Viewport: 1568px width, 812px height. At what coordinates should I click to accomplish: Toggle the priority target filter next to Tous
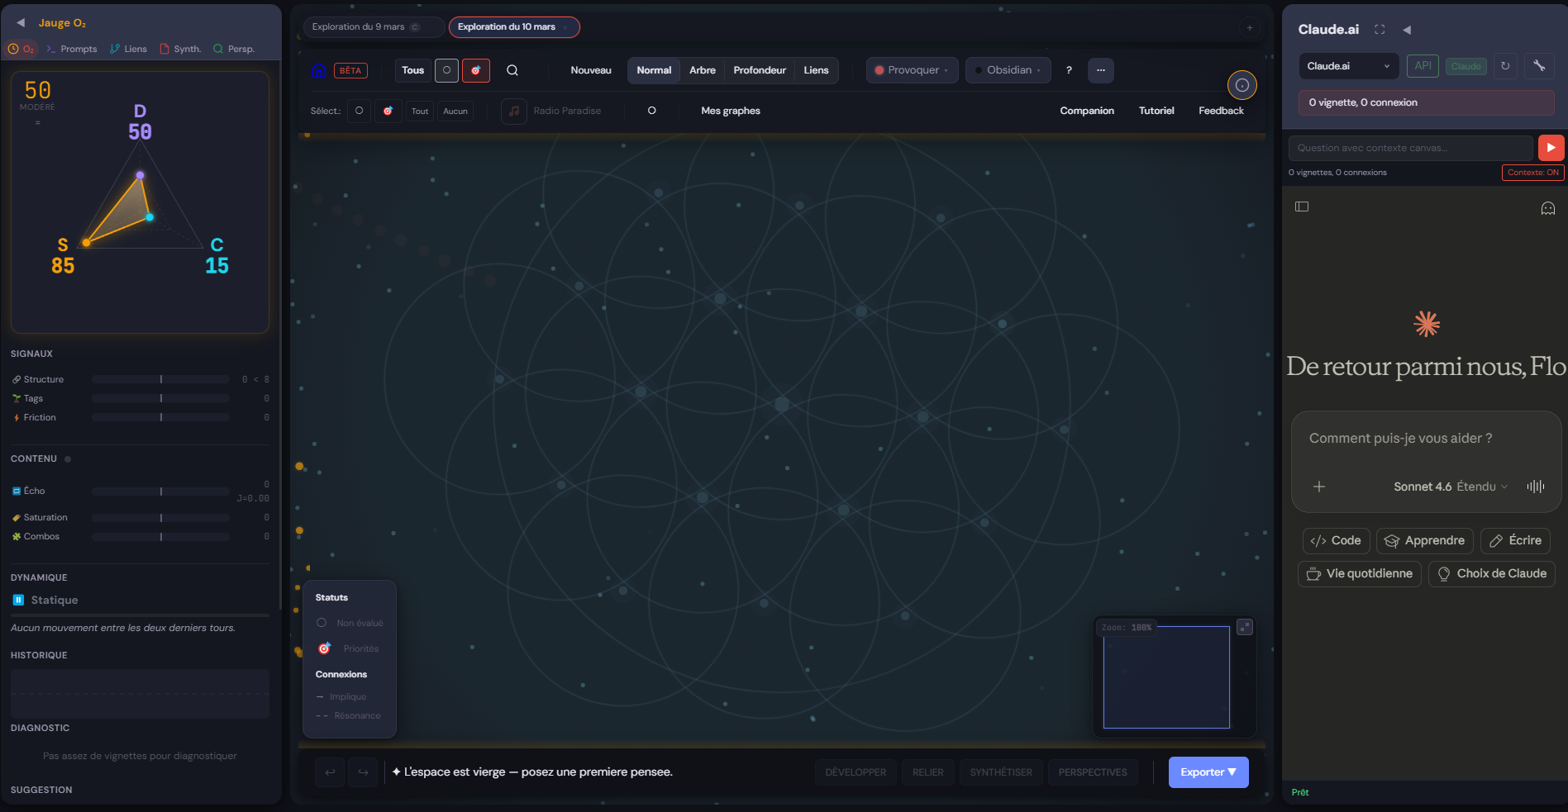tap(476, 70)
